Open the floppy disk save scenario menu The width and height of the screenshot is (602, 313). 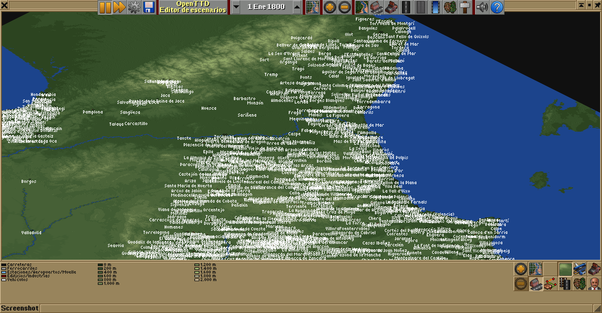[149, 7]
